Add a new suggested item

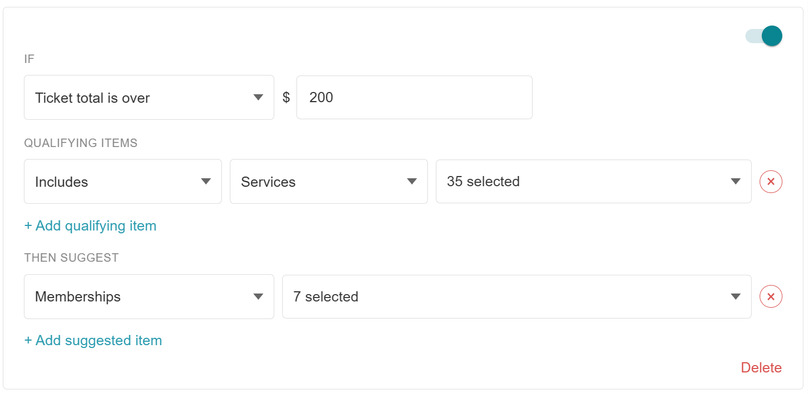pos(93,341)
